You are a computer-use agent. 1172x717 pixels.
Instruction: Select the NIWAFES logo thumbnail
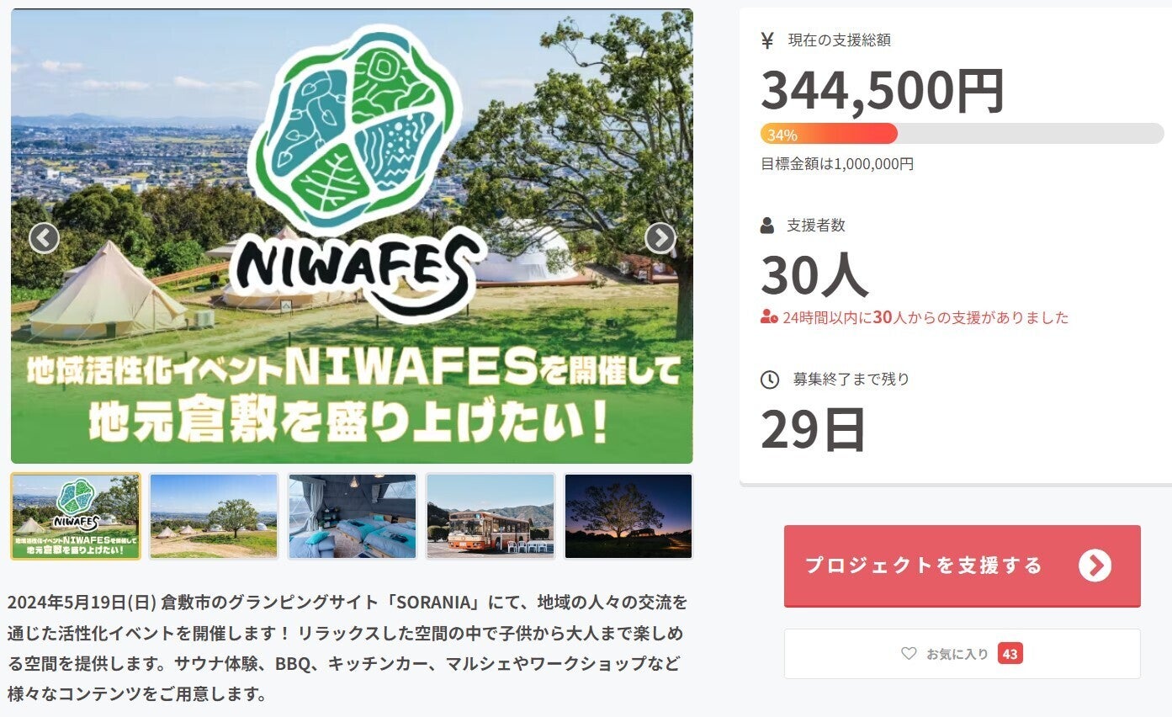pos(76,517)
